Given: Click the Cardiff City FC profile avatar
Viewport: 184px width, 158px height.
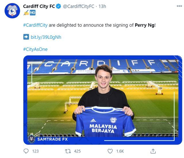Looking at the screenshot, I should point(12,11).
